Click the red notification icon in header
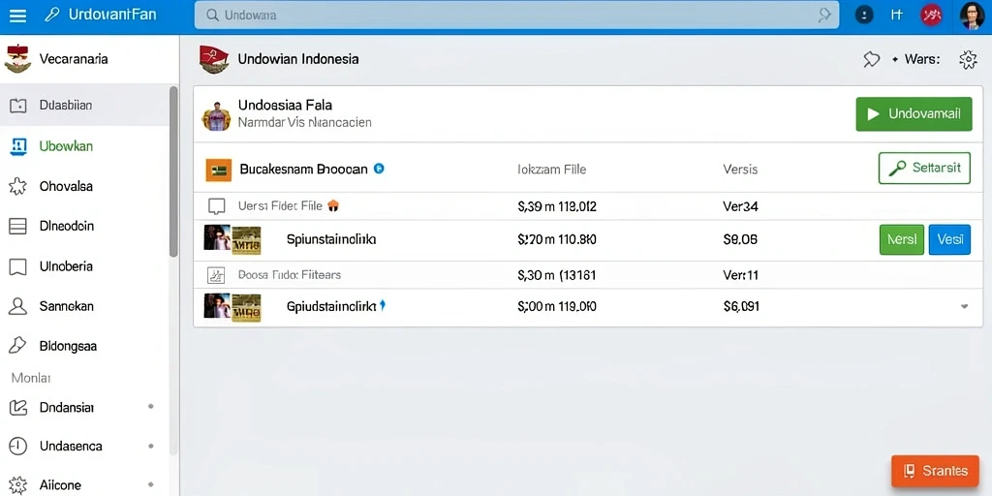The width and height of the screenshot is (992, 496). tap(931, 15)
